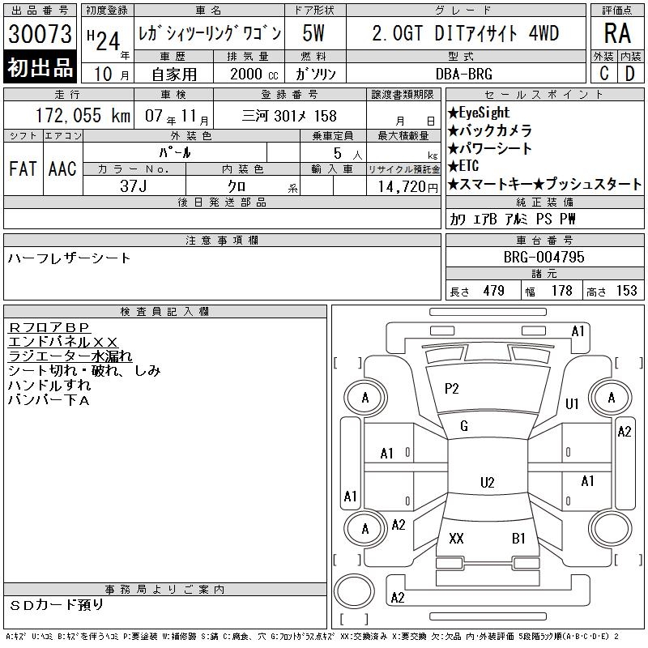Image resolution: width=648 pixels, height=648 pixels.
Task: Click the lot number 30073
Action: click(x=40, y=34)
